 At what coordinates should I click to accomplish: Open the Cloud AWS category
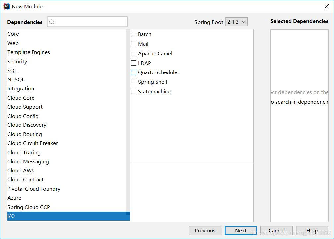point(66,171)
